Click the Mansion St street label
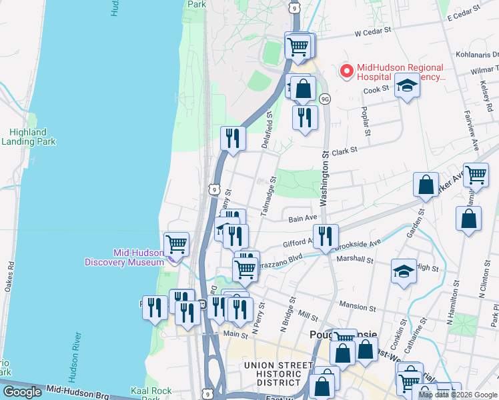The width and height of the screenshot is (499, 400). (358, 306)
